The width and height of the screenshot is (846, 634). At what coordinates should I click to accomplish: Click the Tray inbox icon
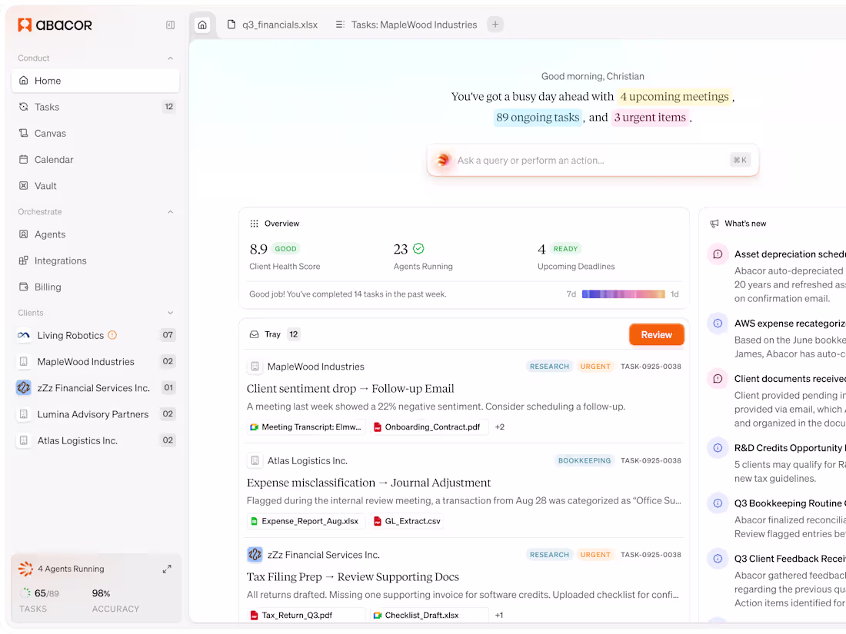[254, 334]
